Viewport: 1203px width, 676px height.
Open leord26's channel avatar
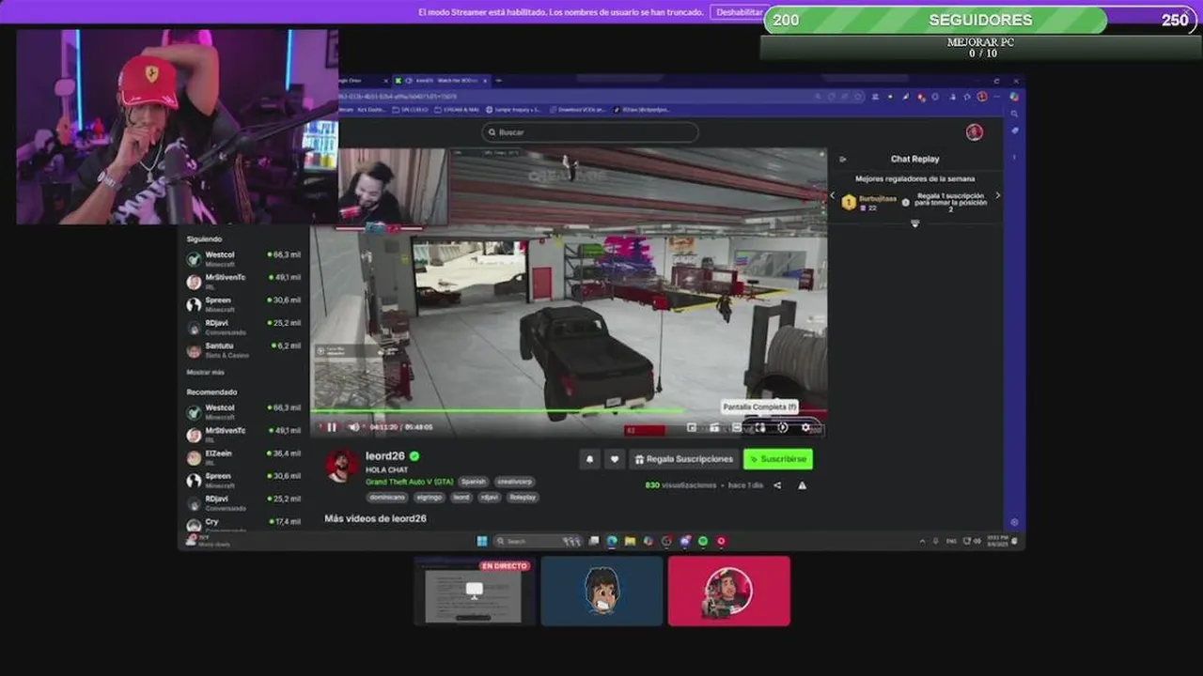point(341,466)
